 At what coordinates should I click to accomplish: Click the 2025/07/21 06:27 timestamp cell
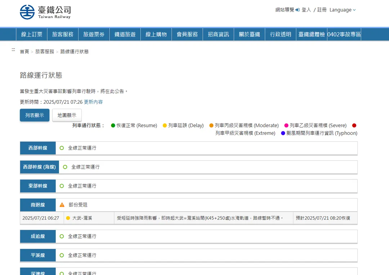coord(42,218)
